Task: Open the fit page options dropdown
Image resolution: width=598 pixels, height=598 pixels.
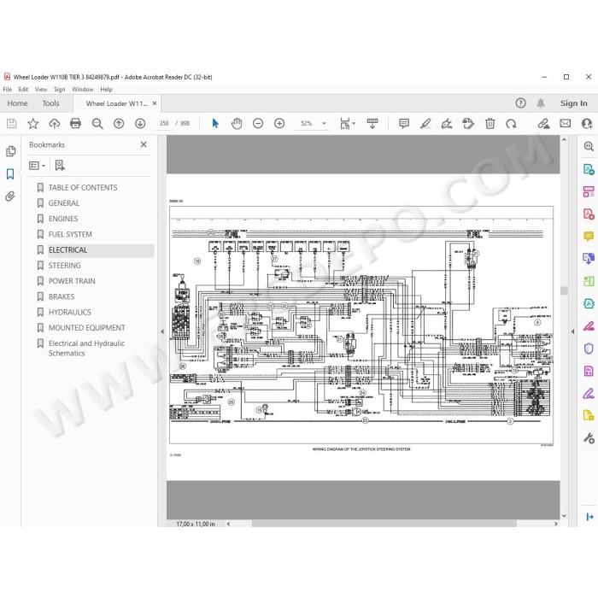Action: pos(348,123)
